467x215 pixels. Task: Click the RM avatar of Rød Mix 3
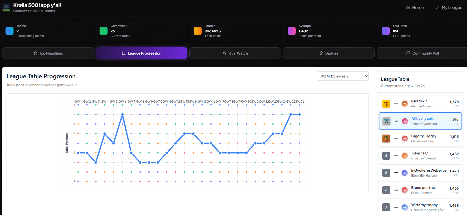coord(405,104)
